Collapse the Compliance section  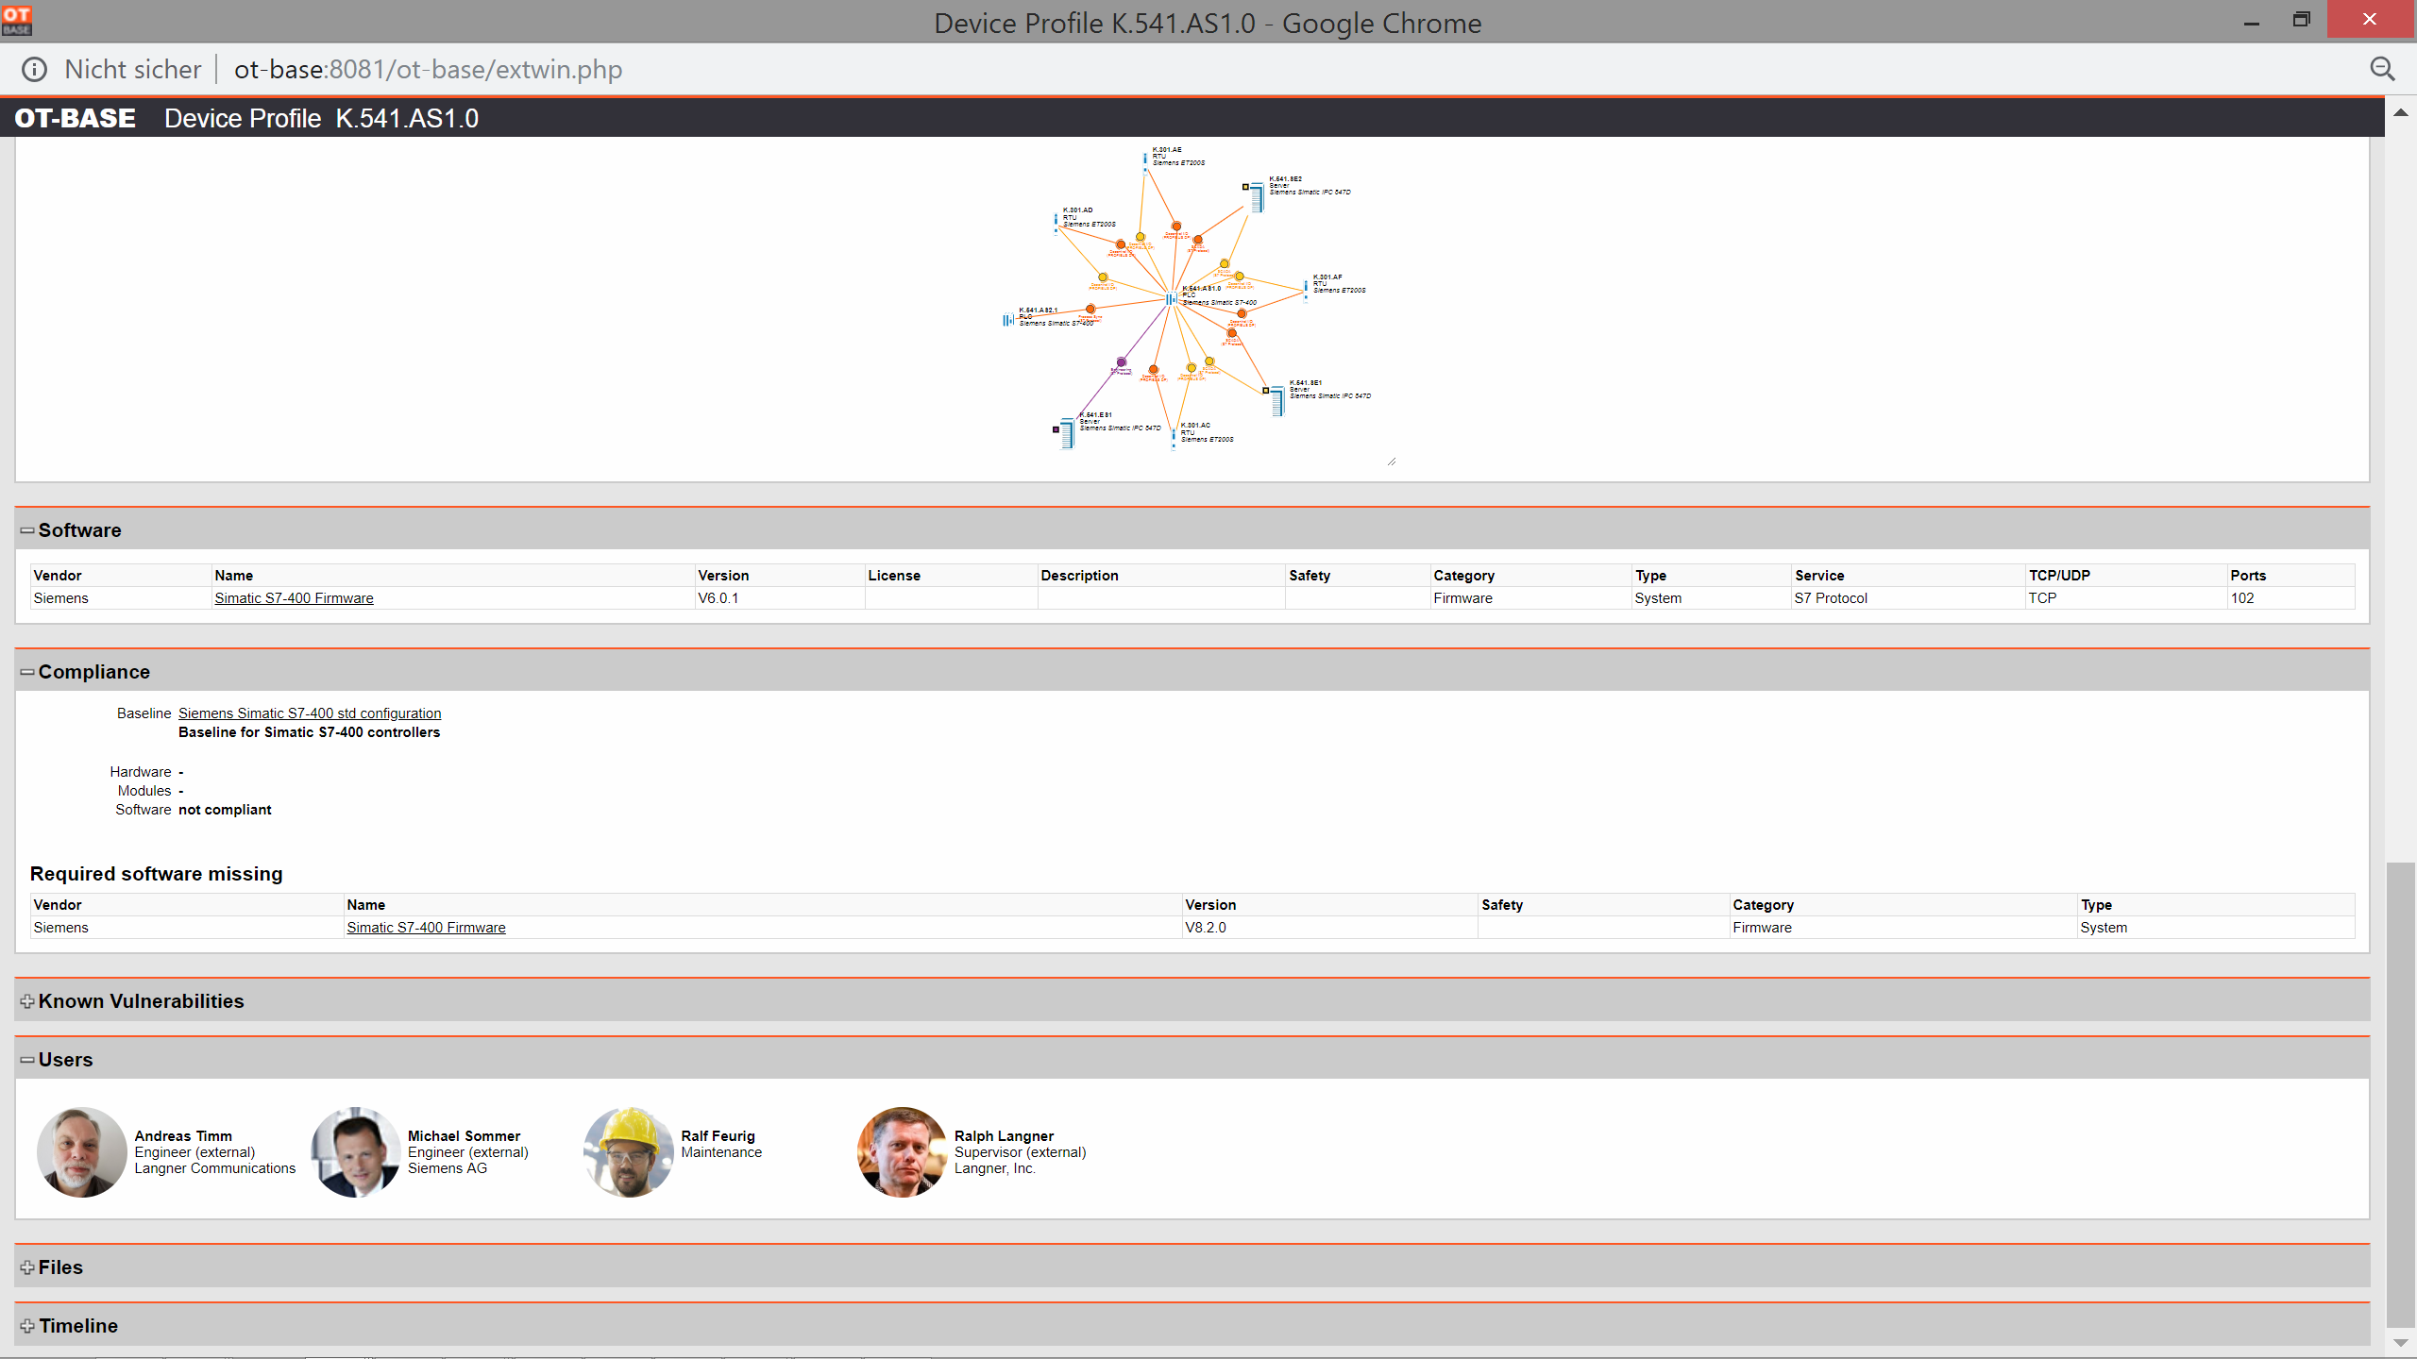pos(27,672)
